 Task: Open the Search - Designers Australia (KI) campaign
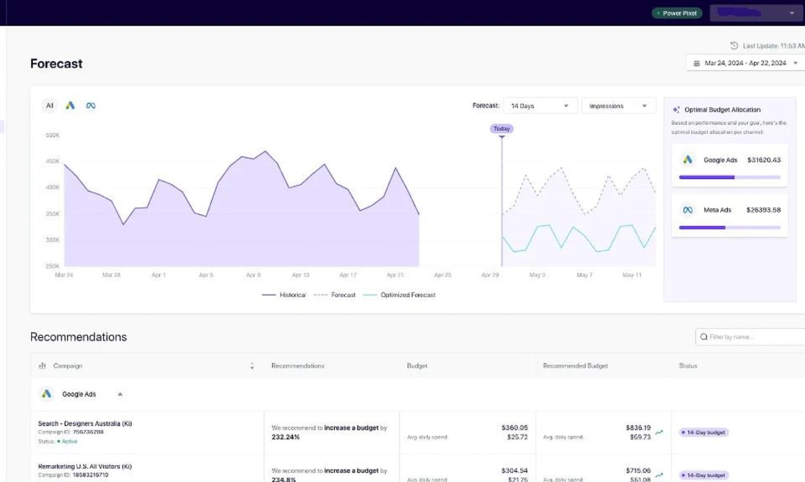[85, 423]
